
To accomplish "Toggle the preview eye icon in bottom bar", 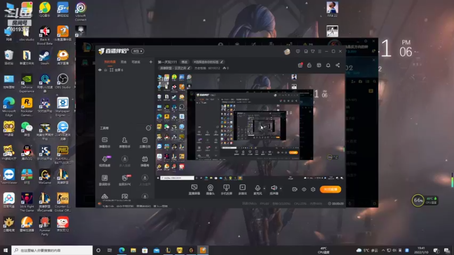I will [x=304, y=189].
